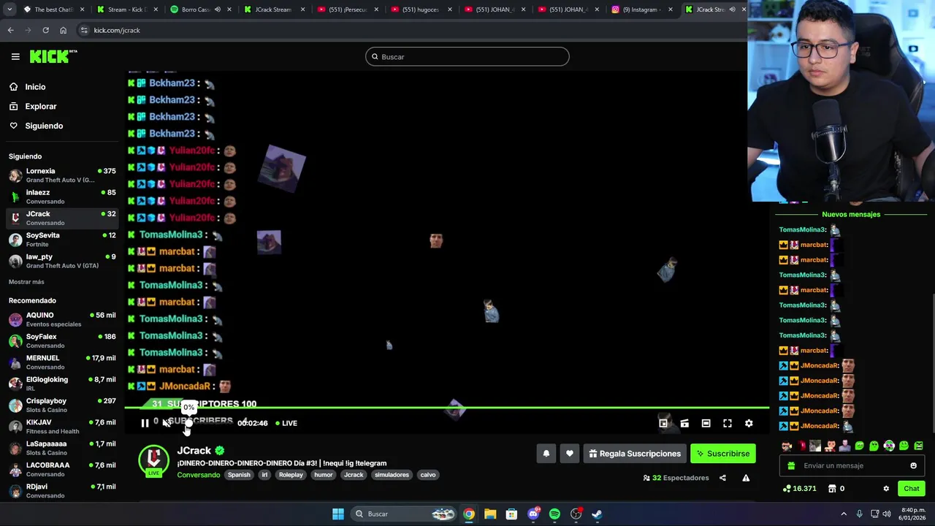Viewport: 935px width, 526px height.
Task: Open the chat shop icon
Action: (x=832, y=489)
